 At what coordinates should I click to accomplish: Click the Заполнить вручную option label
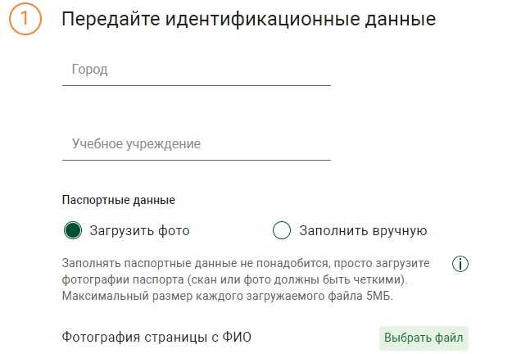click(x=363, y=230)
